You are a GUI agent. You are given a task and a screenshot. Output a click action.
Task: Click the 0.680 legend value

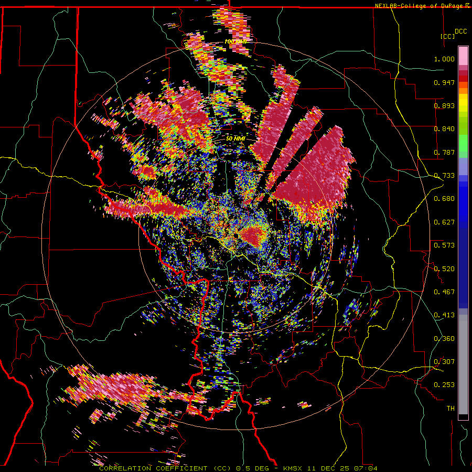[444, 199]
